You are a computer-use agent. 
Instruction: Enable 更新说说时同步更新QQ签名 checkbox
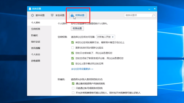click(x=72, y=48)
